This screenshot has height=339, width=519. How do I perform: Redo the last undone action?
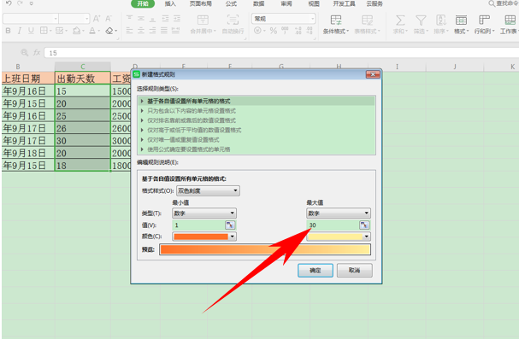20,3
